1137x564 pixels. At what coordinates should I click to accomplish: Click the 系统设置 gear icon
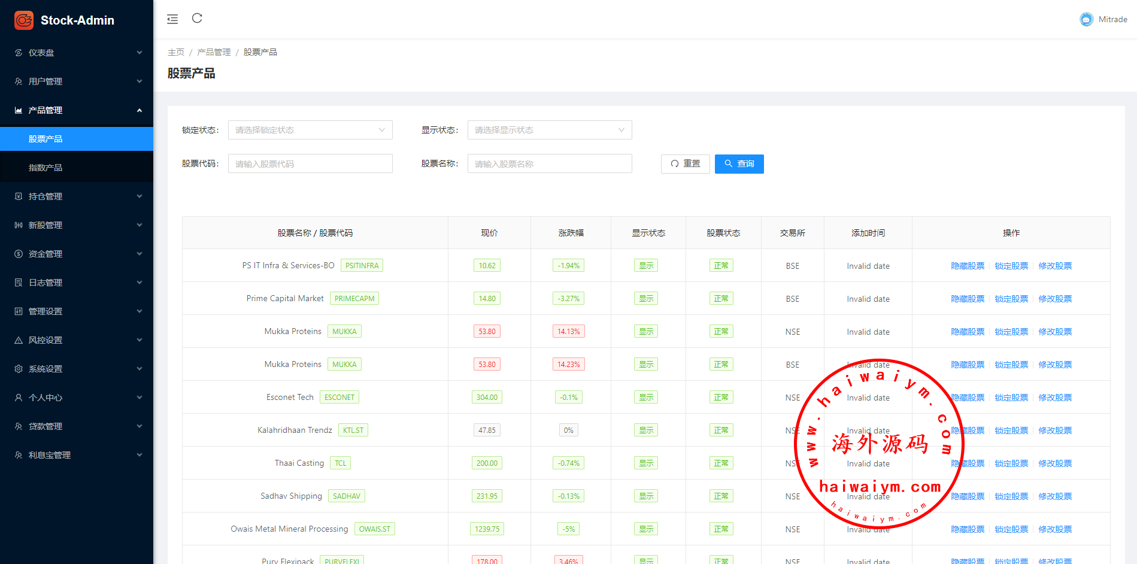coord(19,369)
